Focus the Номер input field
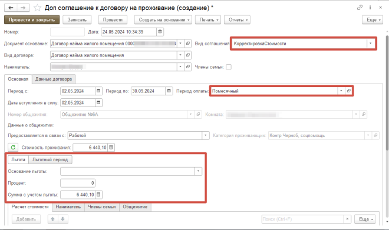 pos(67,32)
